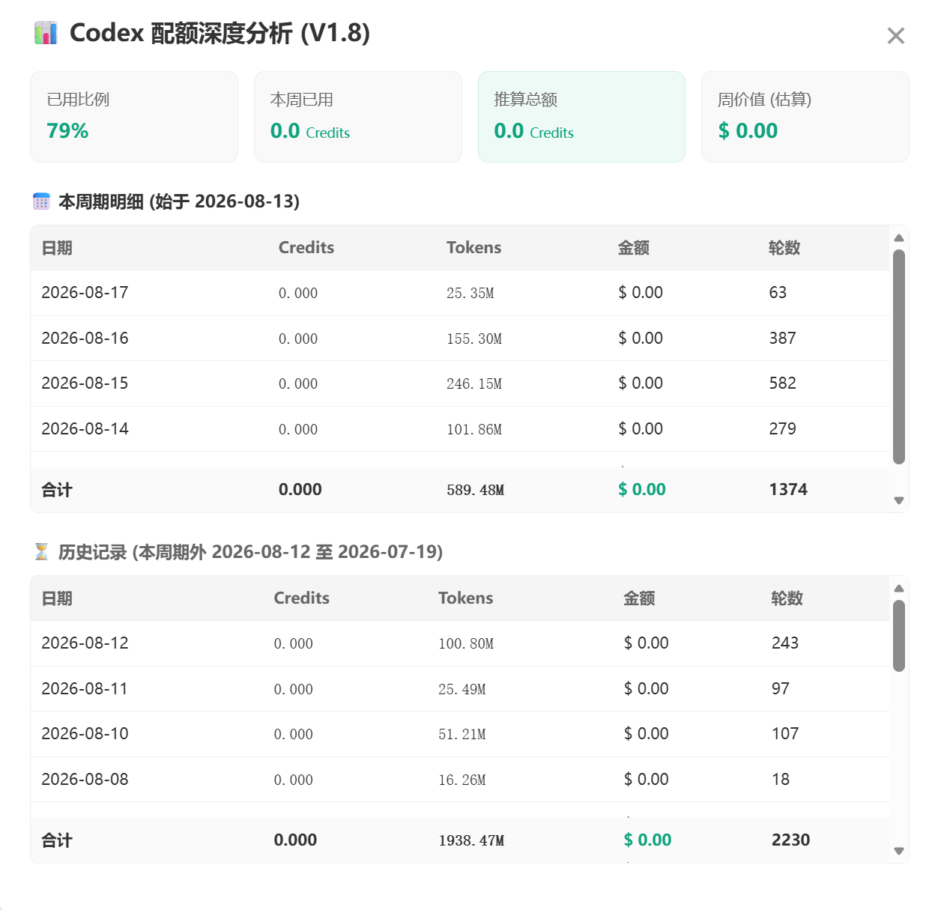The image size is (929, 910).
Task: Click the calendar icon next to 本周期明细
Action: 41,201
